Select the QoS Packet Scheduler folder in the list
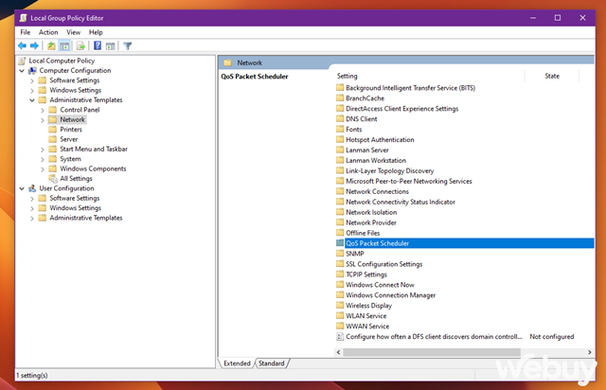 377,242
